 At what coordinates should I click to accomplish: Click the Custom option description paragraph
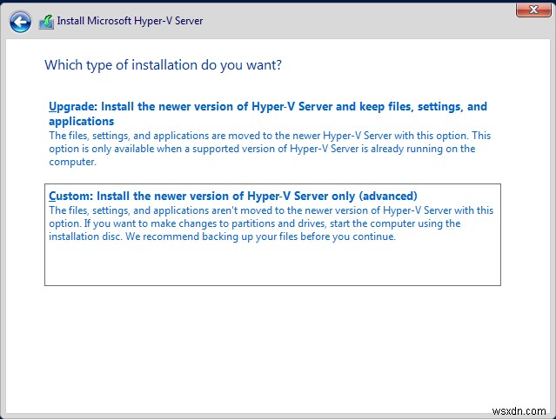(x=271, y=223)
